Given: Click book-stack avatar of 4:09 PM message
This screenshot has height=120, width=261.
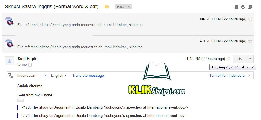Looking at the screenshot, I should coord(9,21).
